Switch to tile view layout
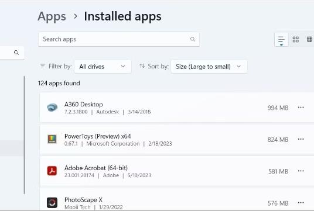Screen dimensions: 314x211 [x=309, y=39]
